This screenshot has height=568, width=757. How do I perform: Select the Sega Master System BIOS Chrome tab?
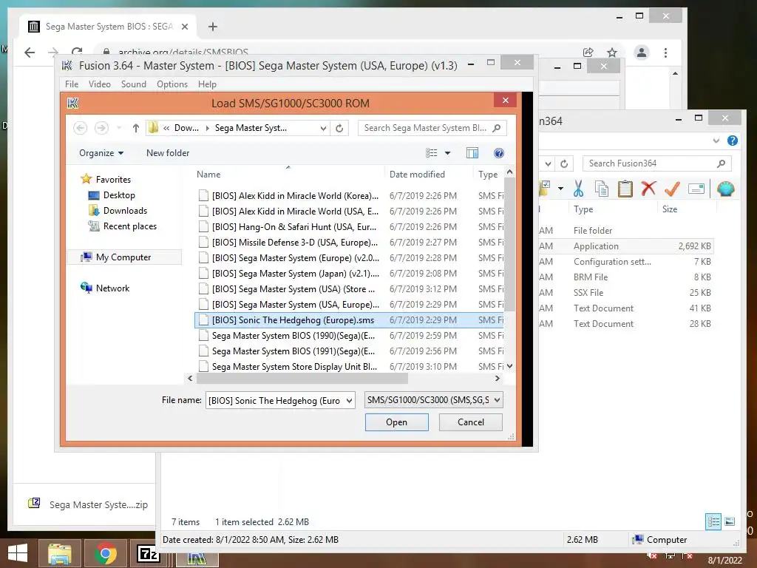[x=108, y=27]
